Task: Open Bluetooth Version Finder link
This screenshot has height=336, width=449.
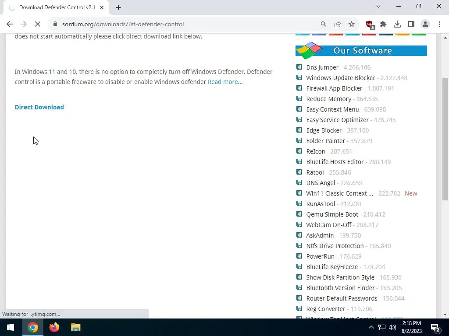Action: click(340, 288)
